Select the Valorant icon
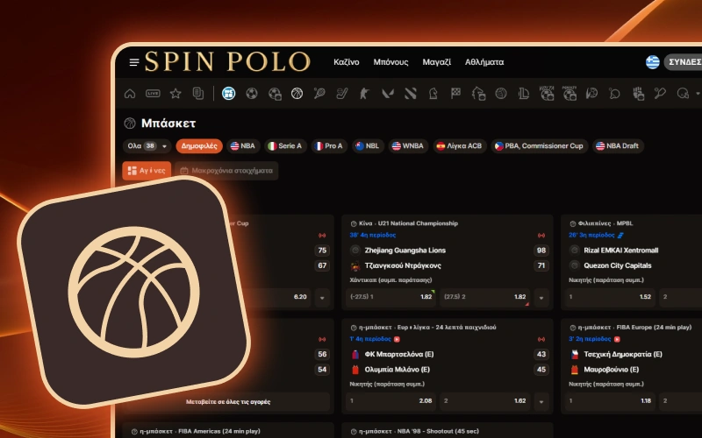The width and height of the screenshot is (702, 438). point(388,94)
